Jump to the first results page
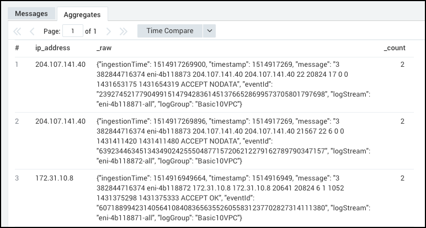 point(17,31)
